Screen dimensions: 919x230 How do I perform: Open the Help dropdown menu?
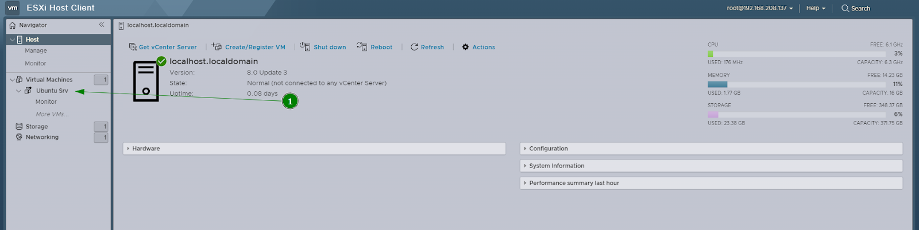click(x=816, y=8)
